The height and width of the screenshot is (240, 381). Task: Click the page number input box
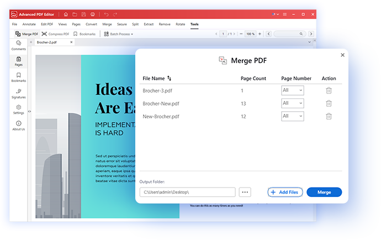click(223, 34)
